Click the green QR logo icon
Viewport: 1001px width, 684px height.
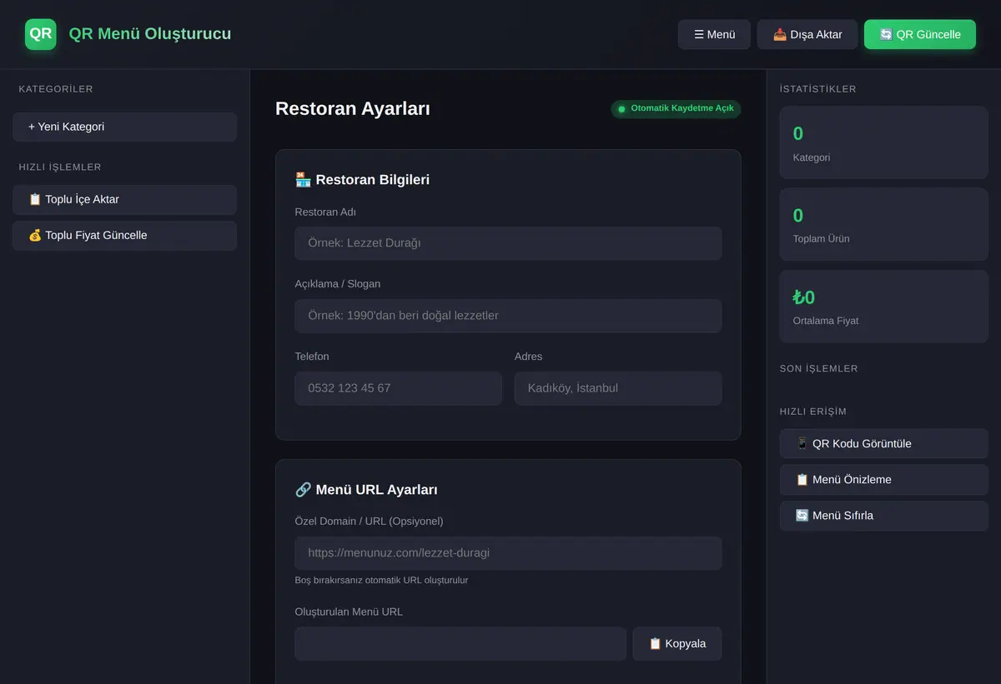point(40,34)
